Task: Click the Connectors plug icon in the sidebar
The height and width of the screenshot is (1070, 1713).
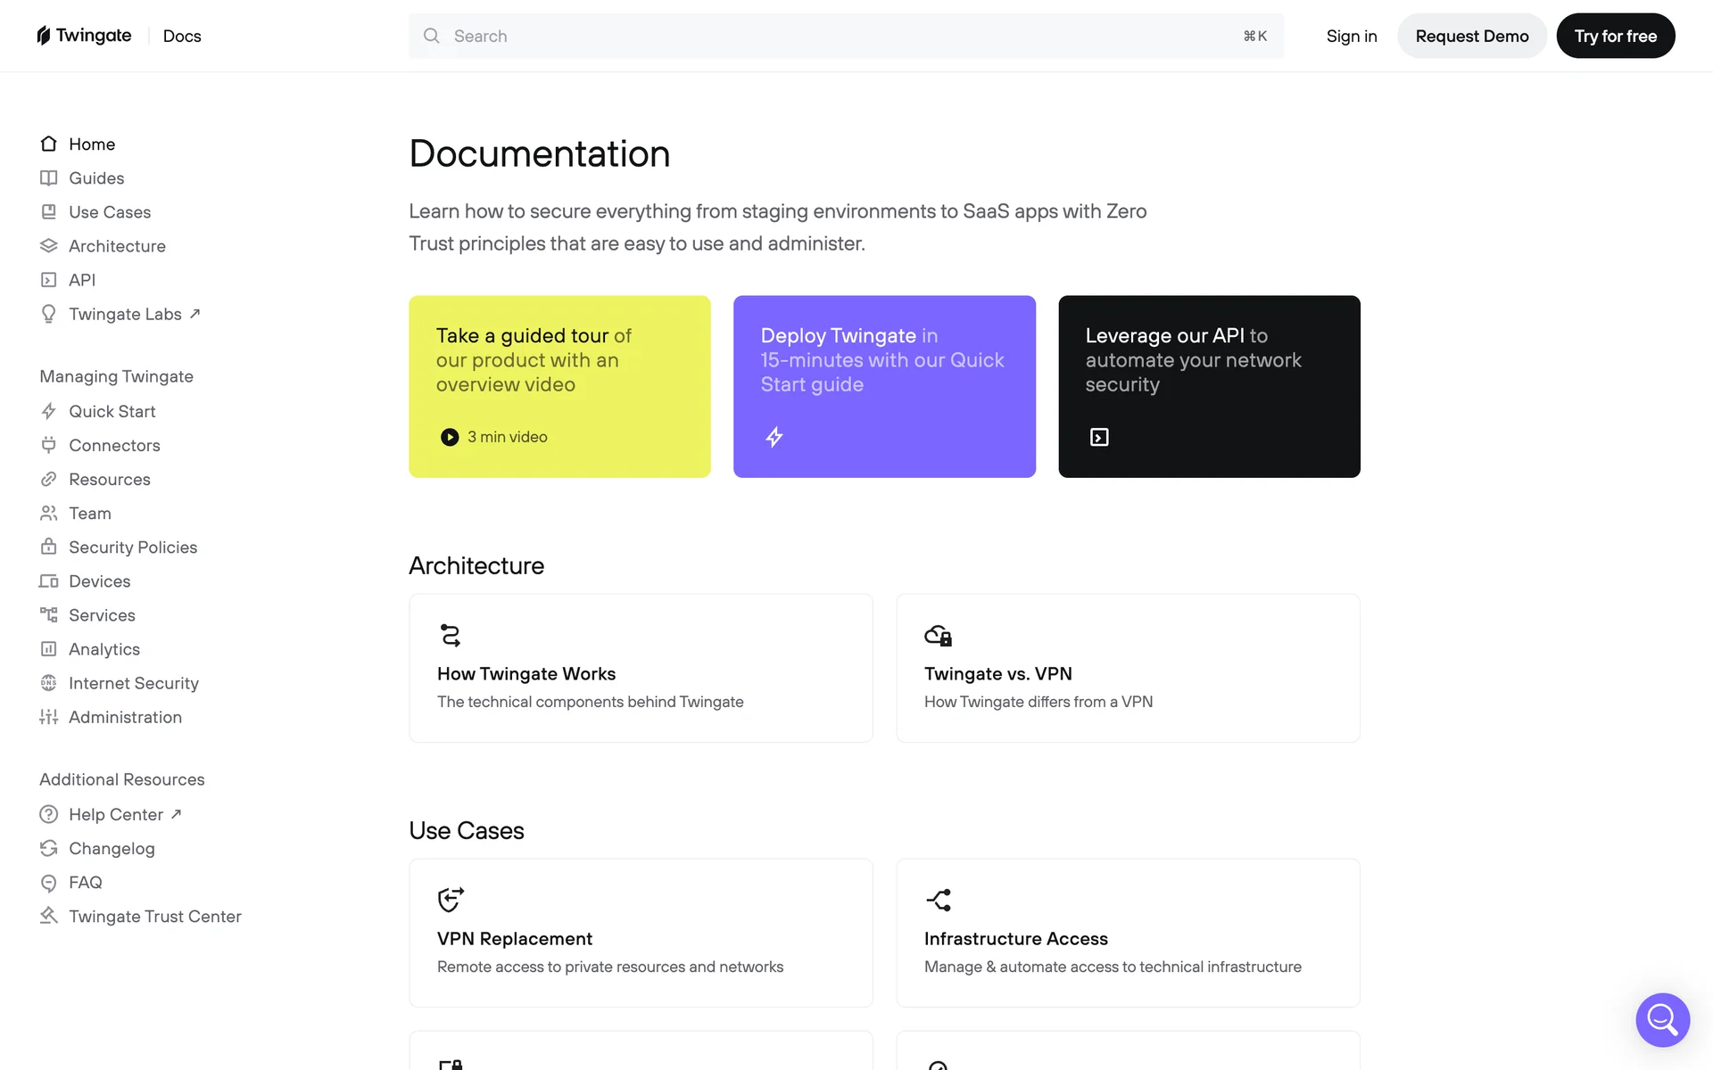Action: [49, 445]
